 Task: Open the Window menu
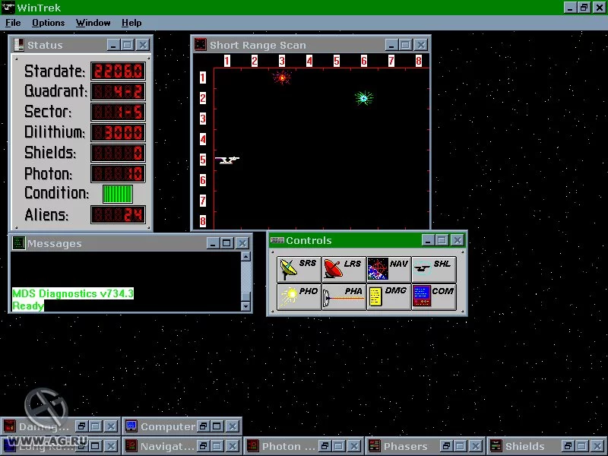pos(93,23)
